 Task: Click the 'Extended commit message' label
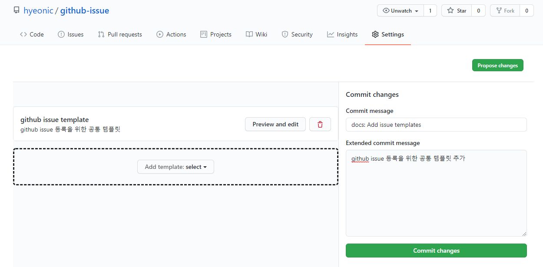click(x=383, y=143)
